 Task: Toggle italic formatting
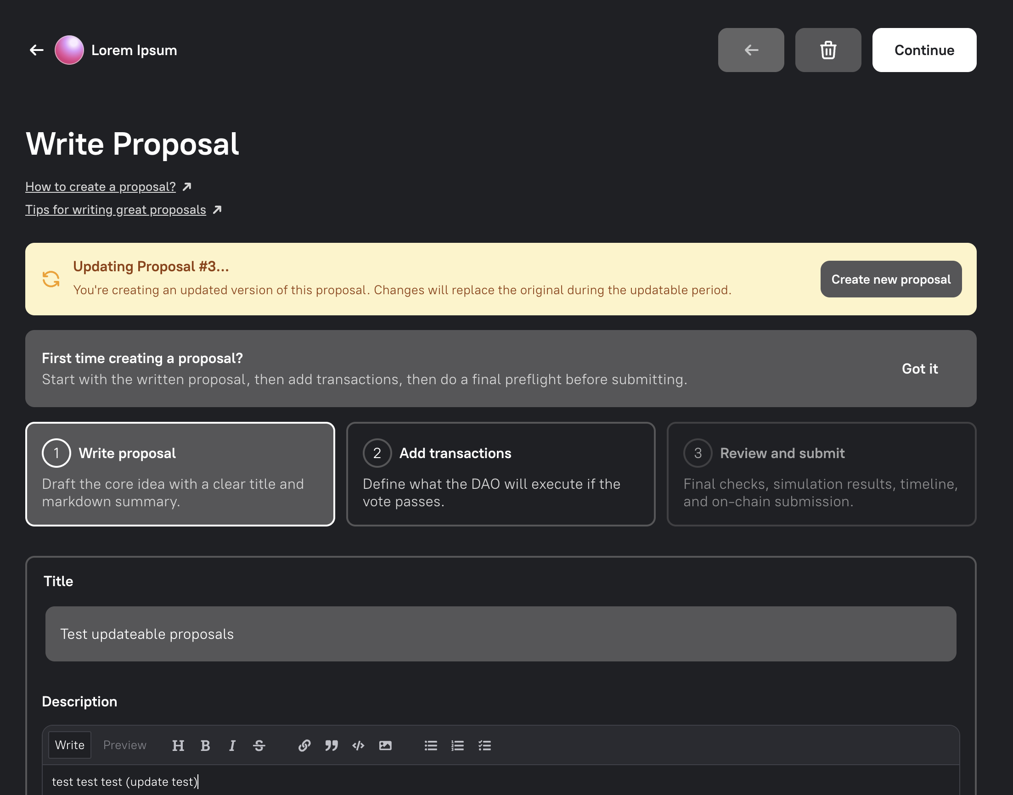(232, 745)
